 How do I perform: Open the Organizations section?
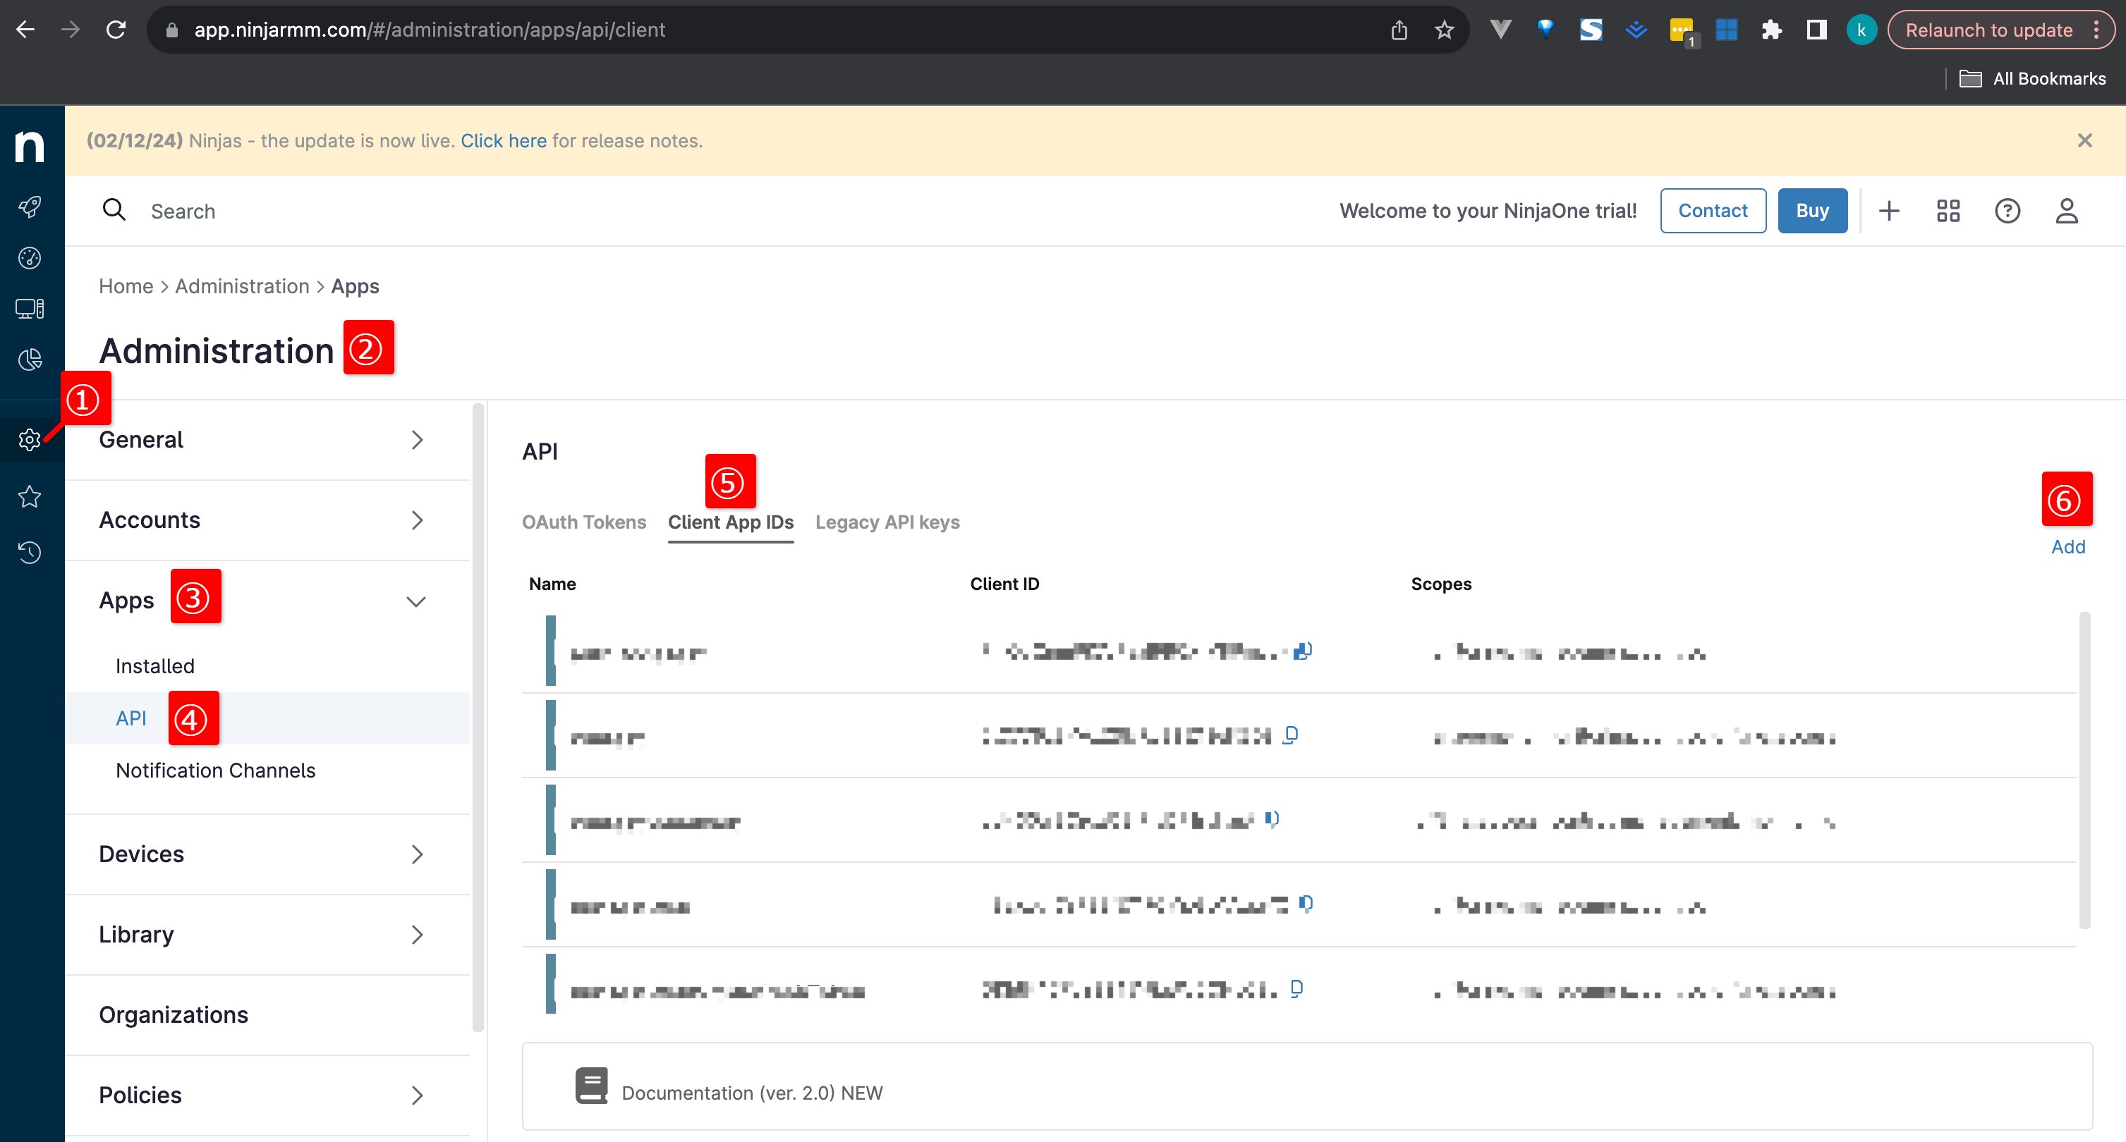(267, 1015)
